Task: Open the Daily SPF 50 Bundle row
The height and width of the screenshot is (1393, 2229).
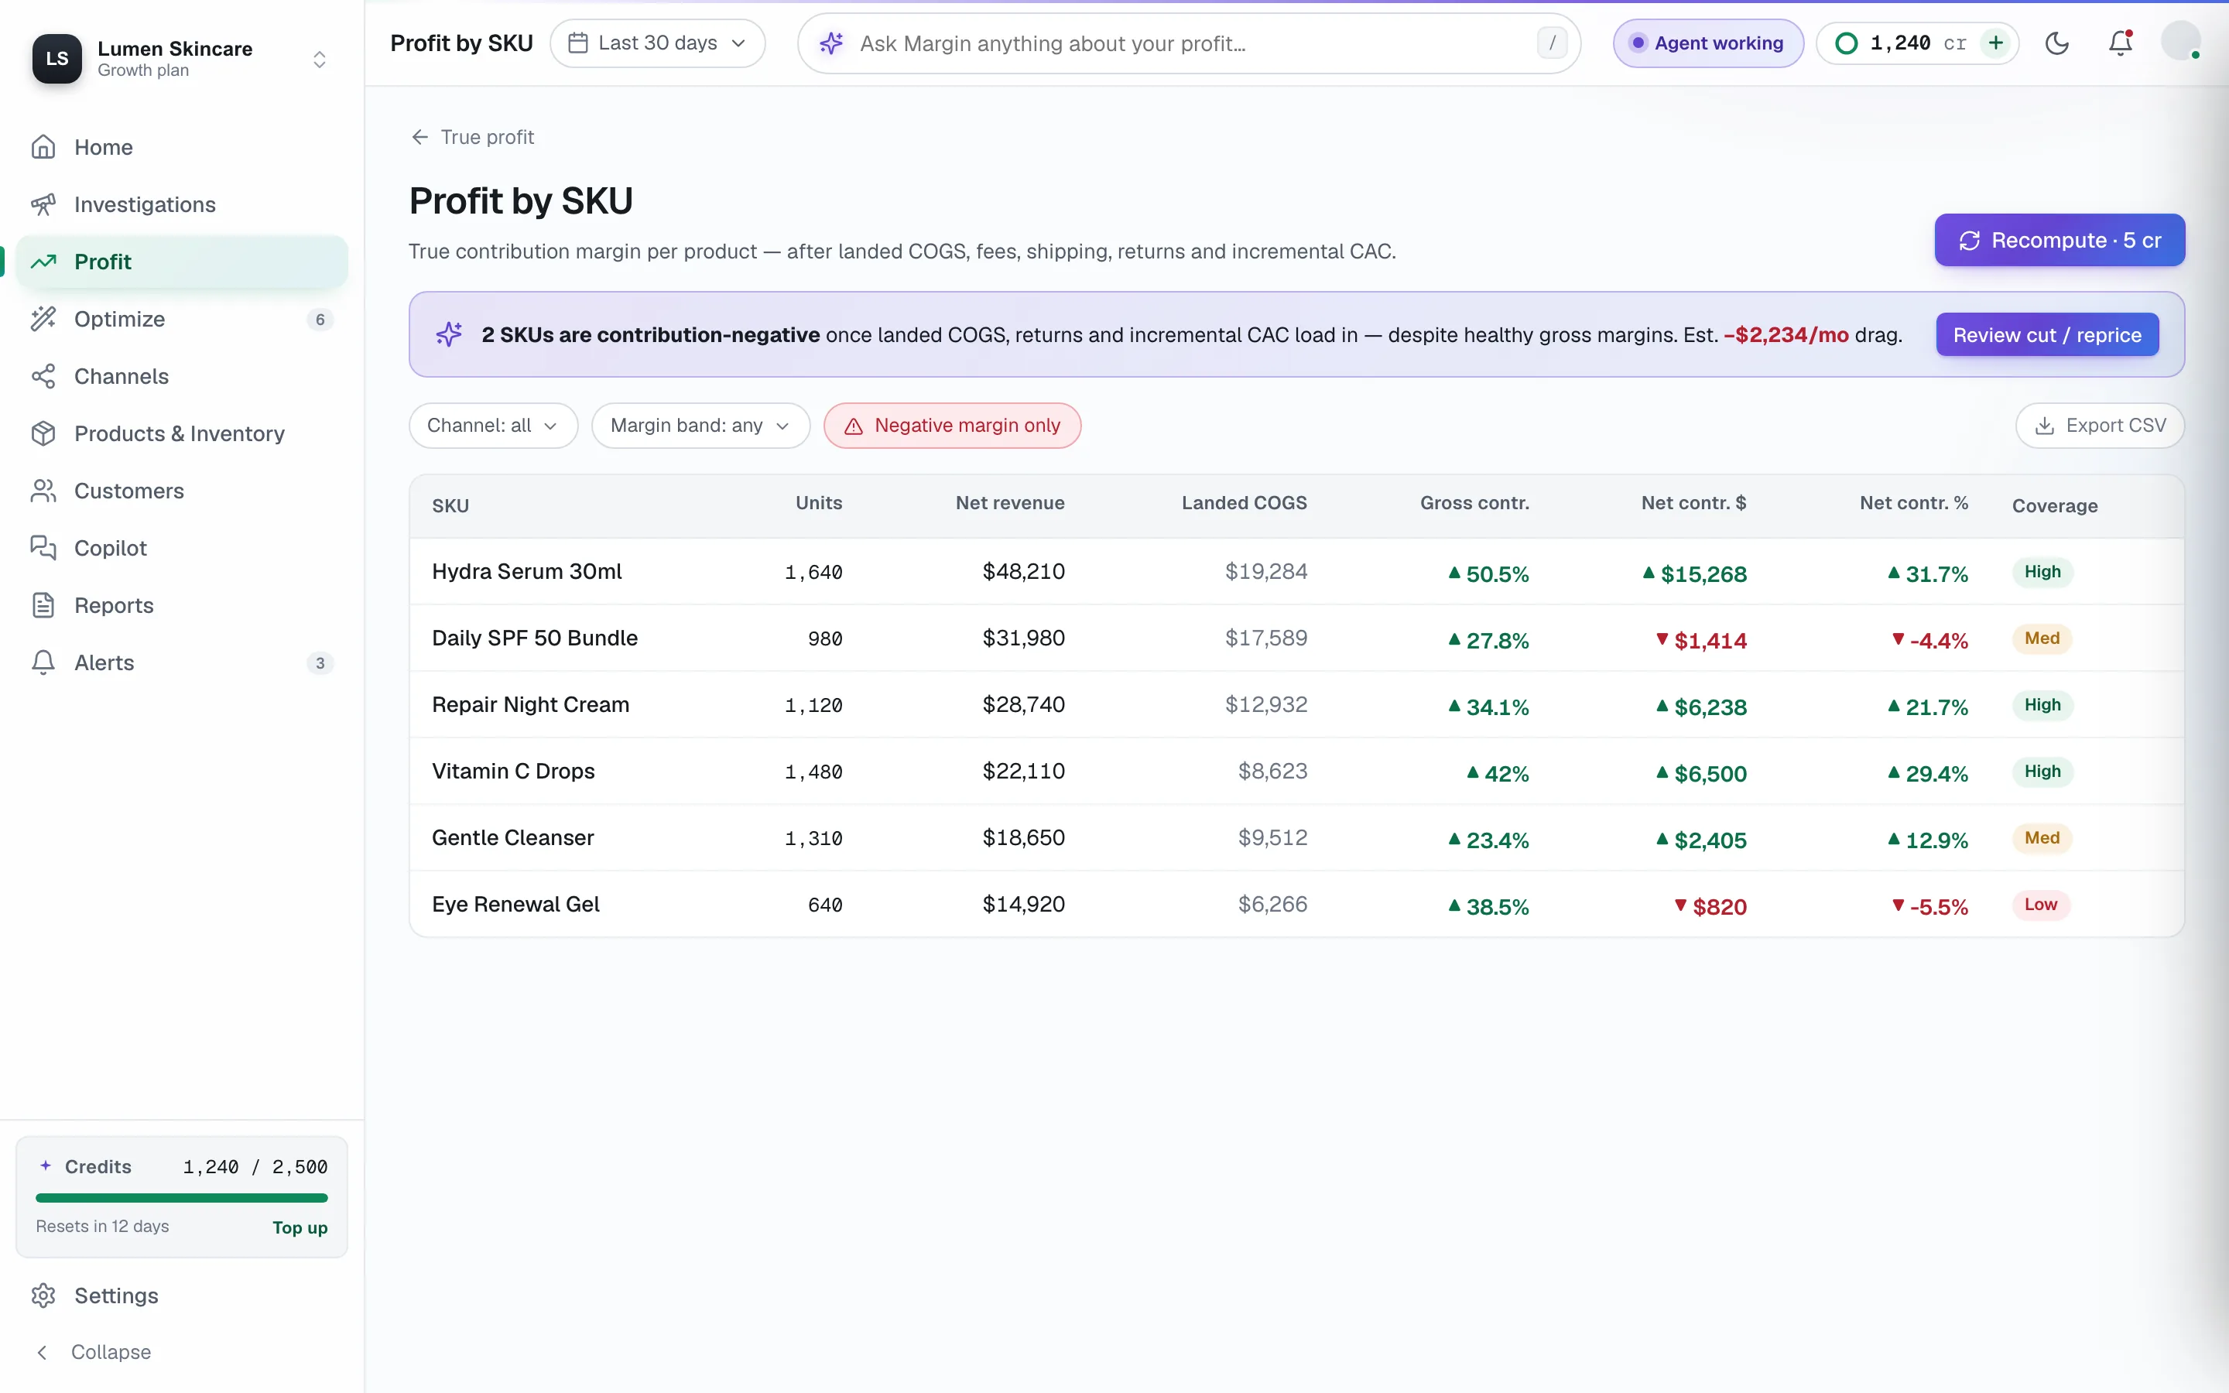Action: pos(1296,638)
